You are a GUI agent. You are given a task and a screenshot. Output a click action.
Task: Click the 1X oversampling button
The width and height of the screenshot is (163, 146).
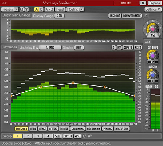coord(143,3)
